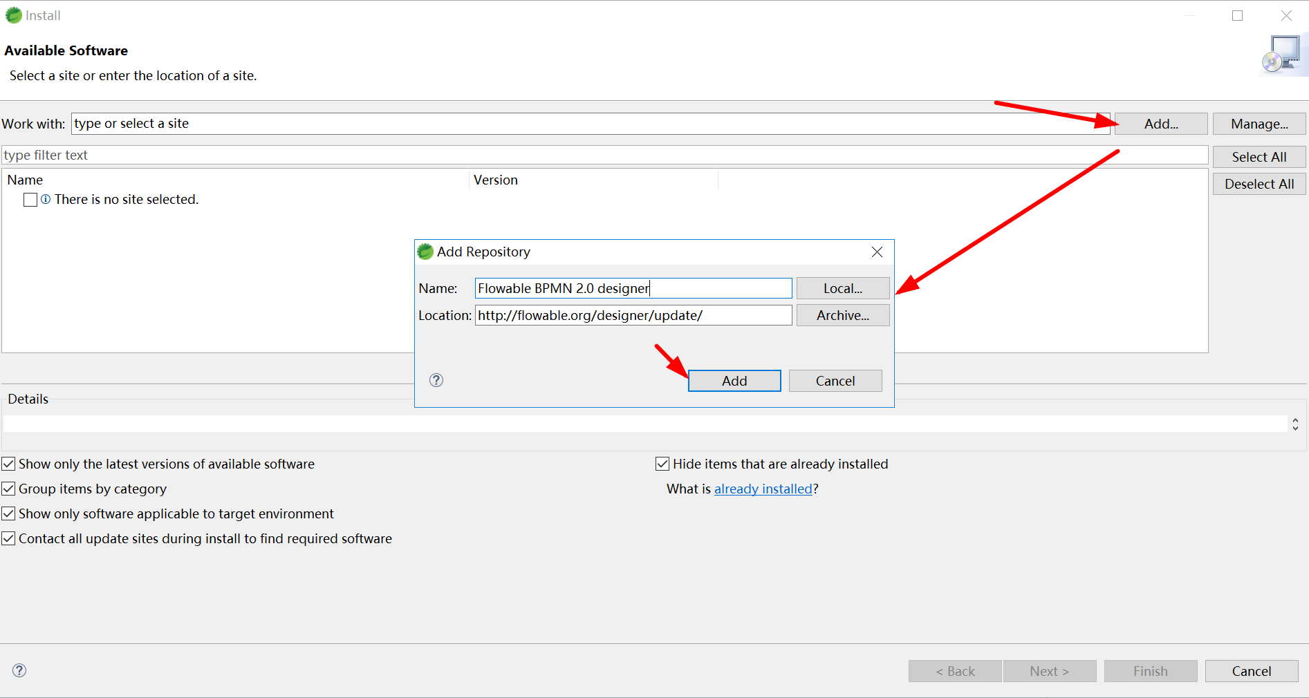This screenshot has width=1309, height=698.
Task: Cancel the Add Repository dialog
Action: click(x=835, y=381)
